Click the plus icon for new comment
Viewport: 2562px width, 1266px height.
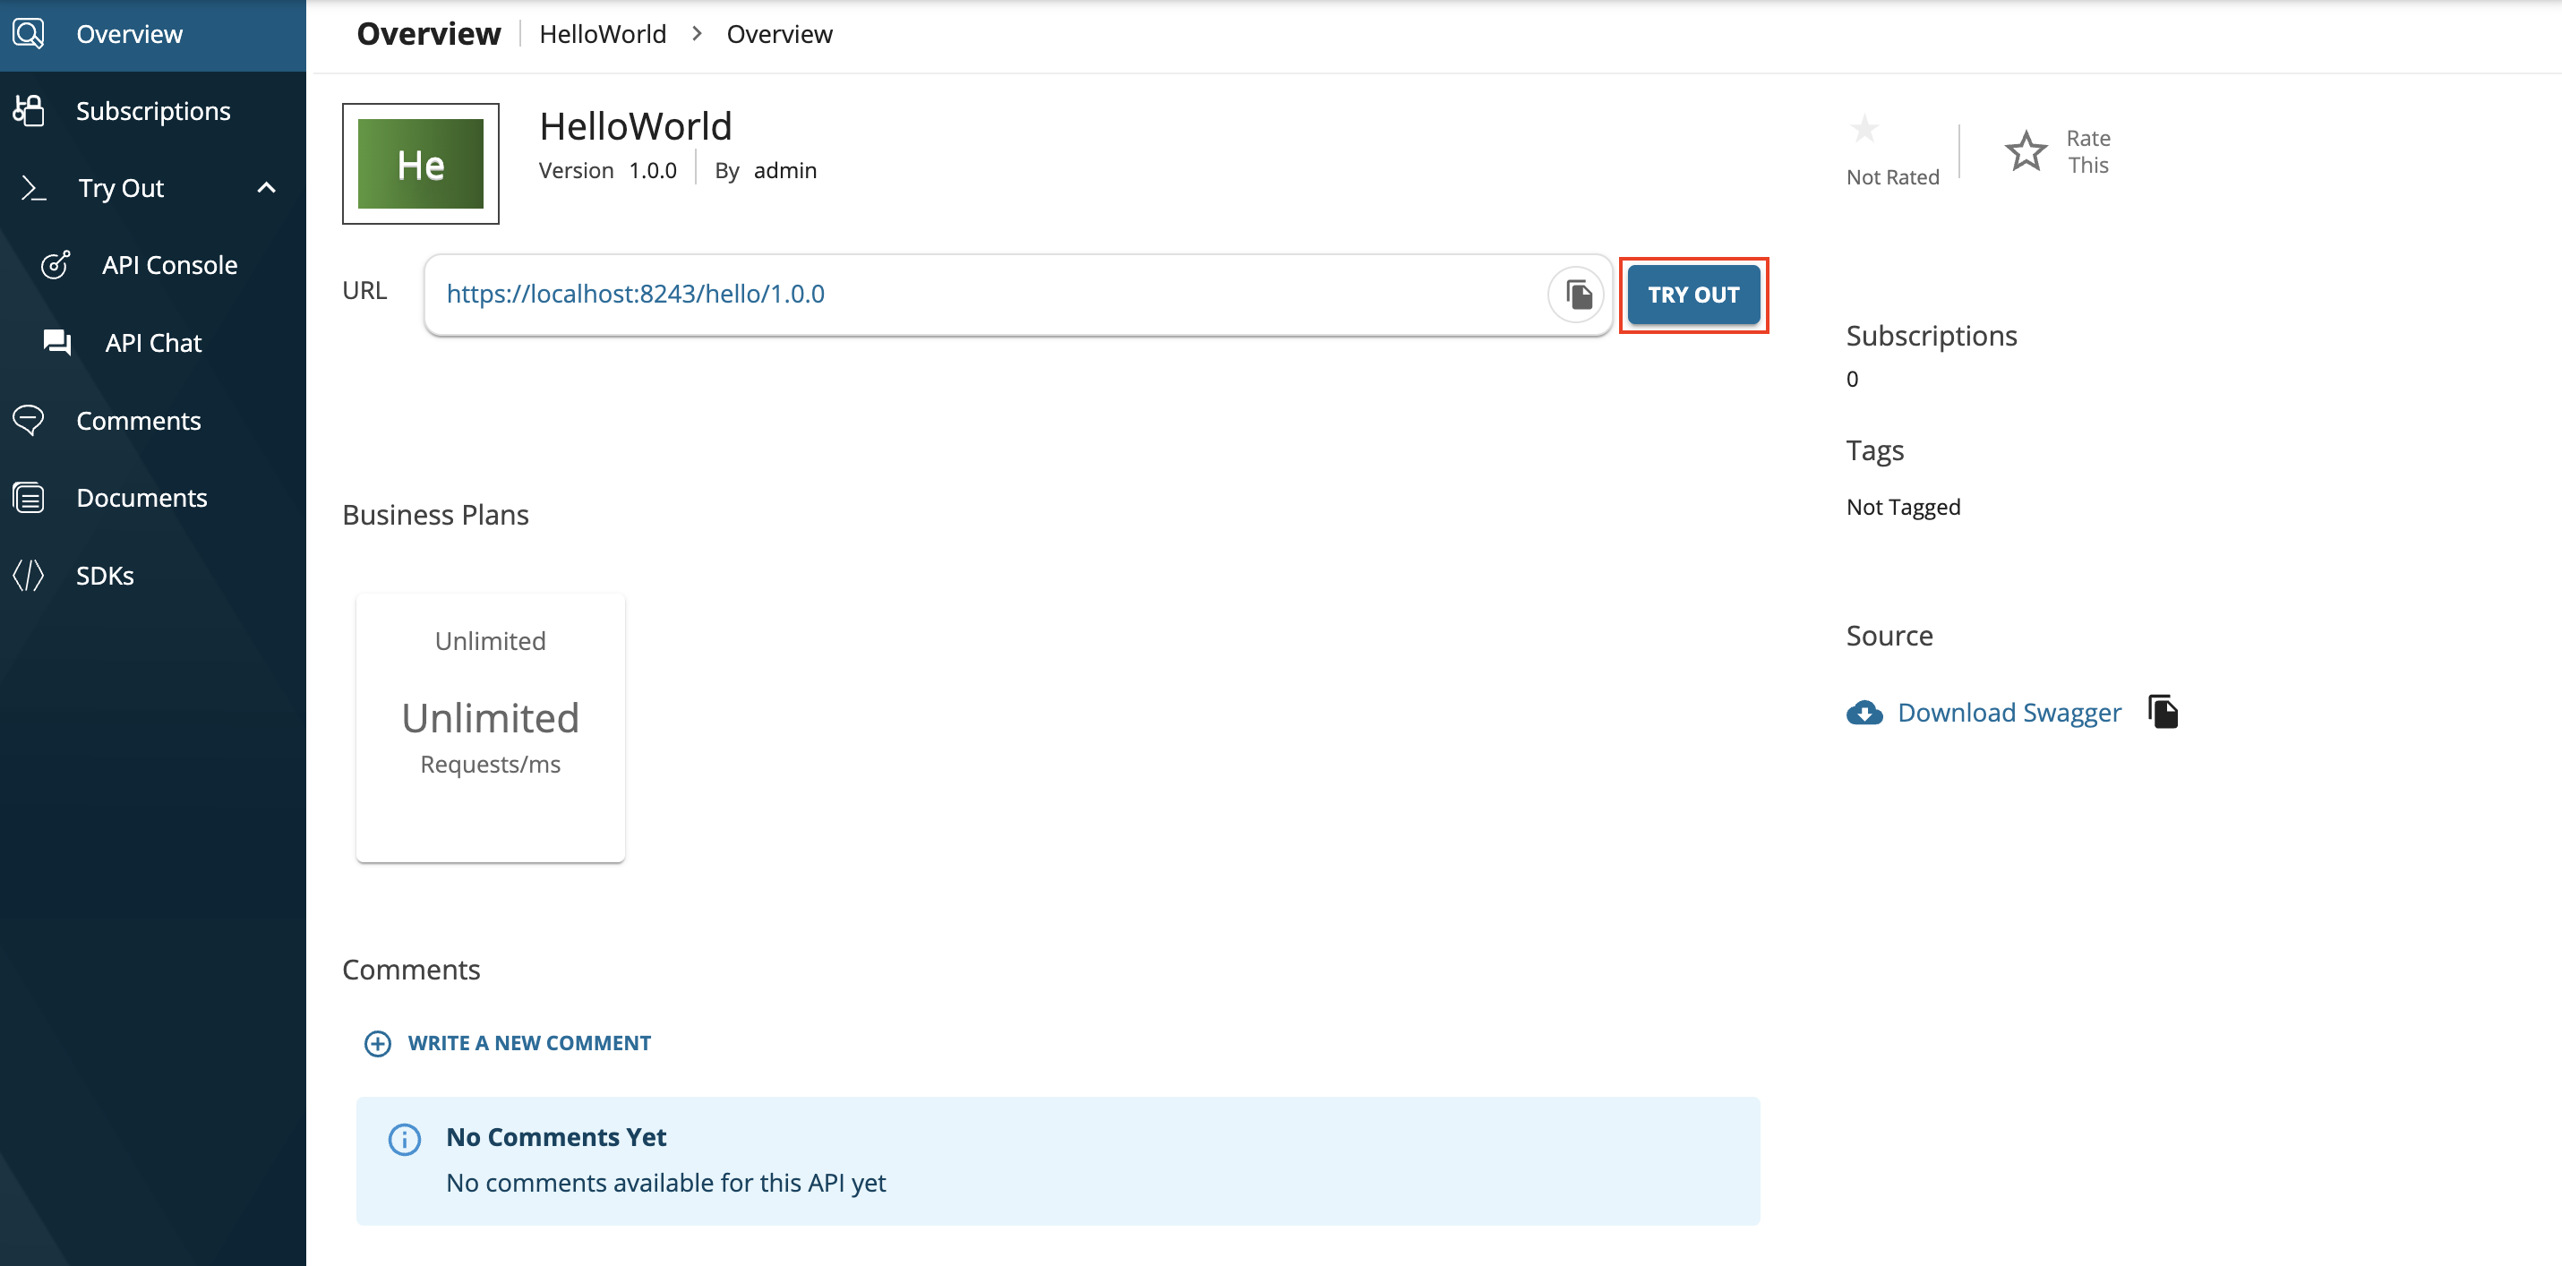point(377,1043)
